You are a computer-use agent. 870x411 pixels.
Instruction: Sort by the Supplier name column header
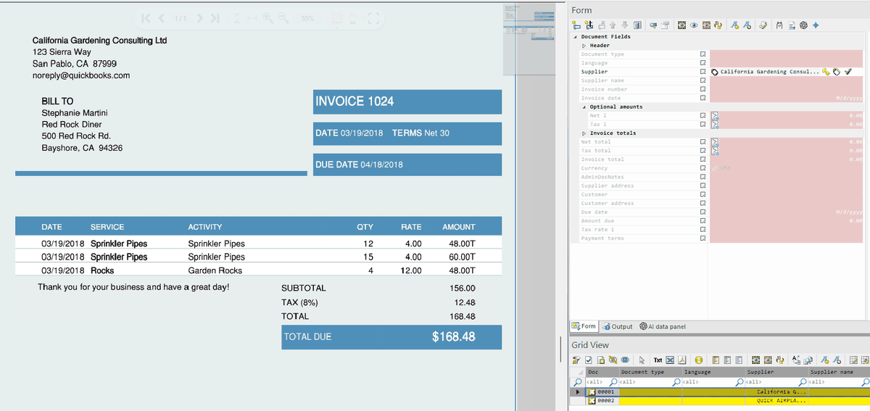click(839, 372)
